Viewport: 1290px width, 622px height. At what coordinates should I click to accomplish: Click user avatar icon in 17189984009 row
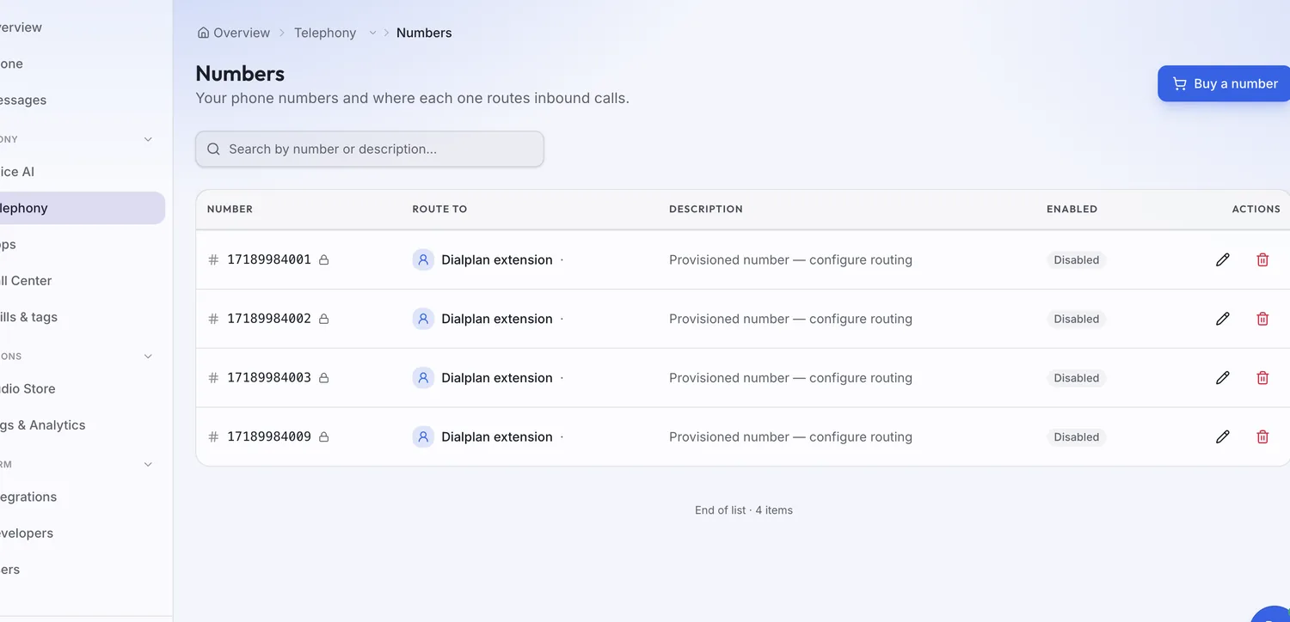423,436
